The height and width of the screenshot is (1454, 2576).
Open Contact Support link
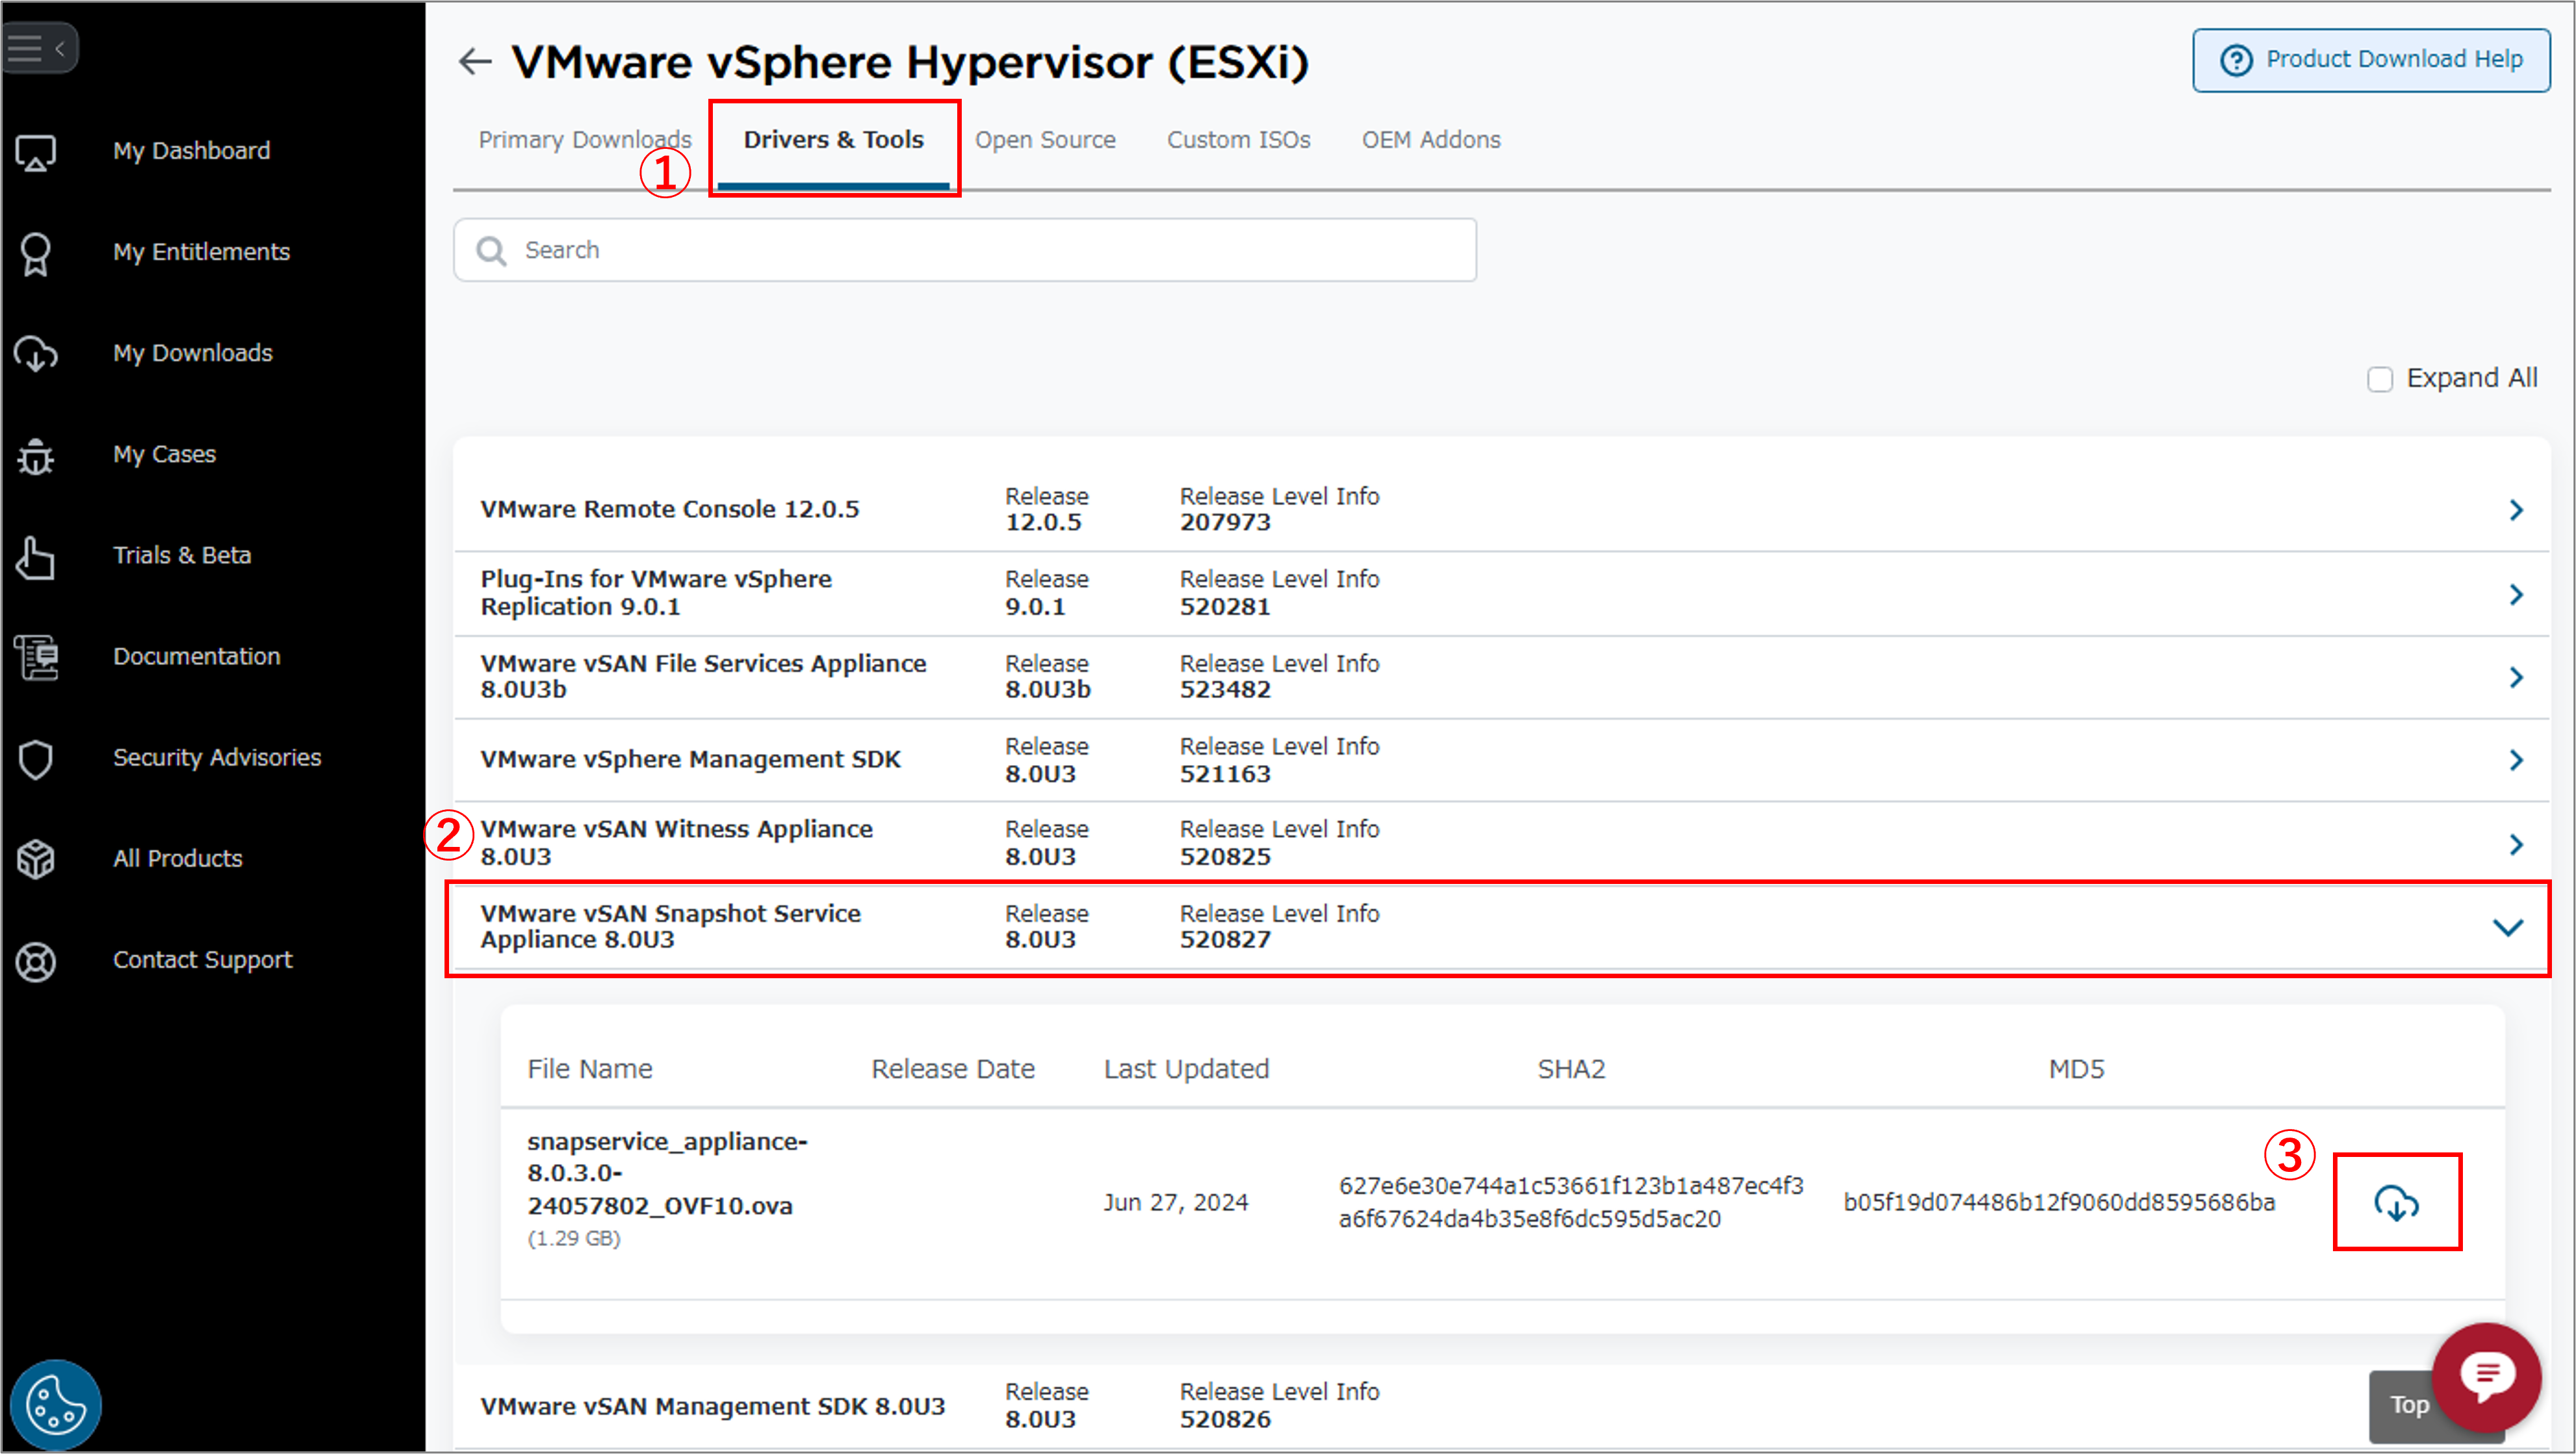pyautogui.click(x=202, y=960)
